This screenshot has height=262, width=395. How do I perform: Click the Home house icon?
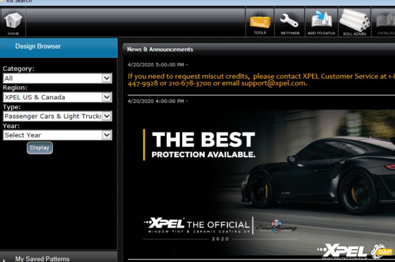click(x=13, y=22)
